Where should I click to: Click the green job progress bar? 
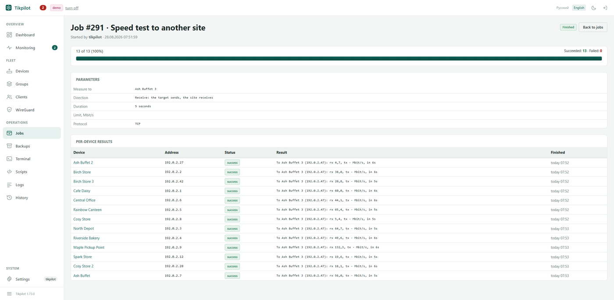pyautogui.click(x=339, y=58)
